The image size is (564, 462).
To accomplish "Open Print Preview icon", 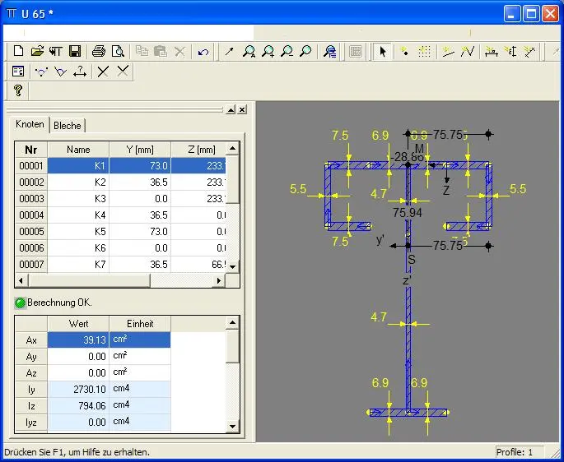I will coord(118,51).
